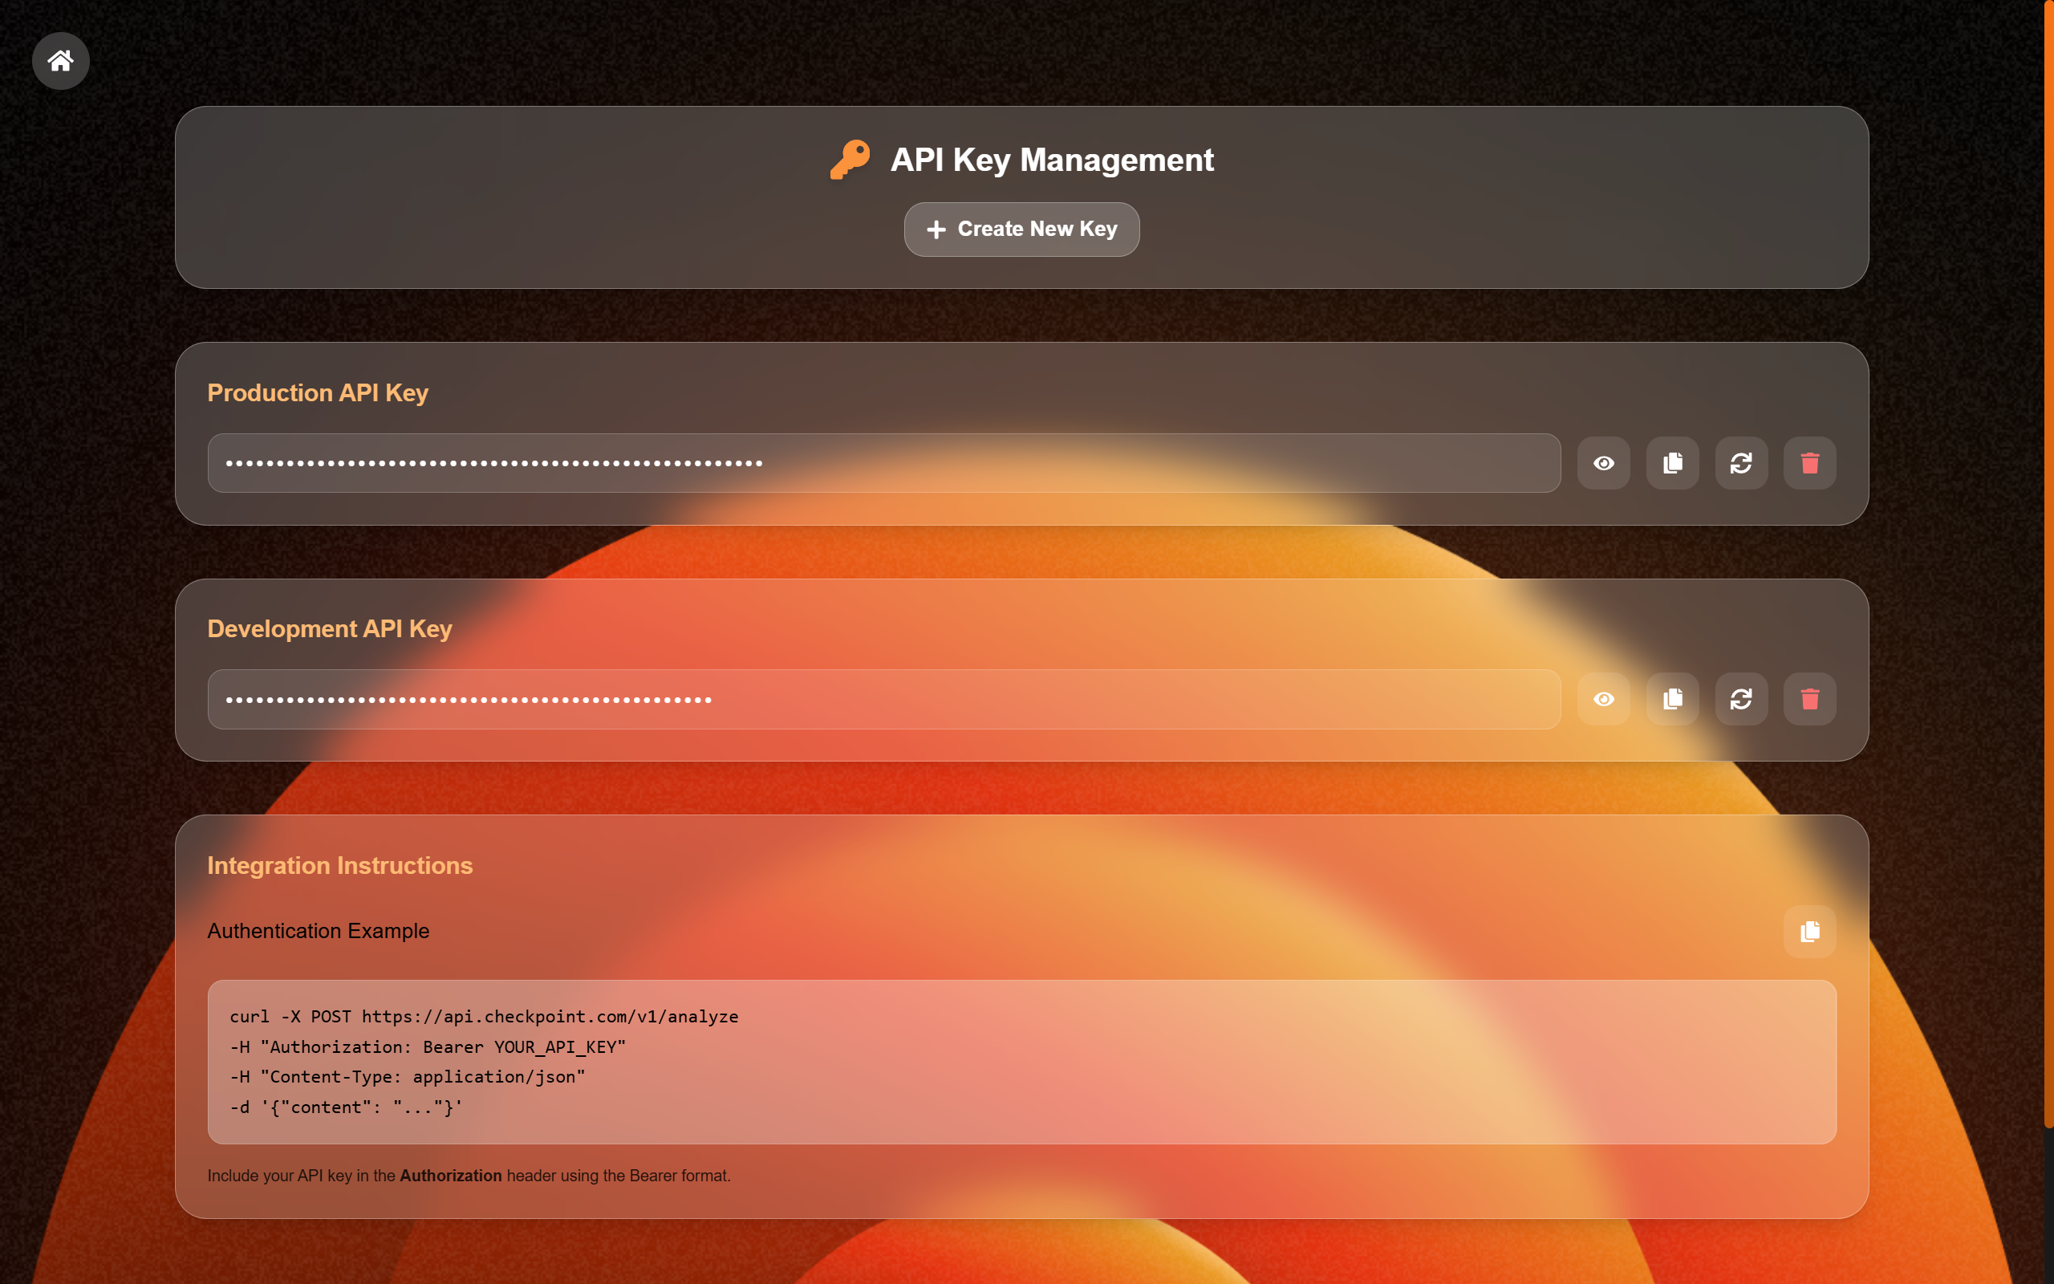The width and height of the screenshot is (2054, 1284).
Task: Click the Development API key field
Action: tap(883, 699)
